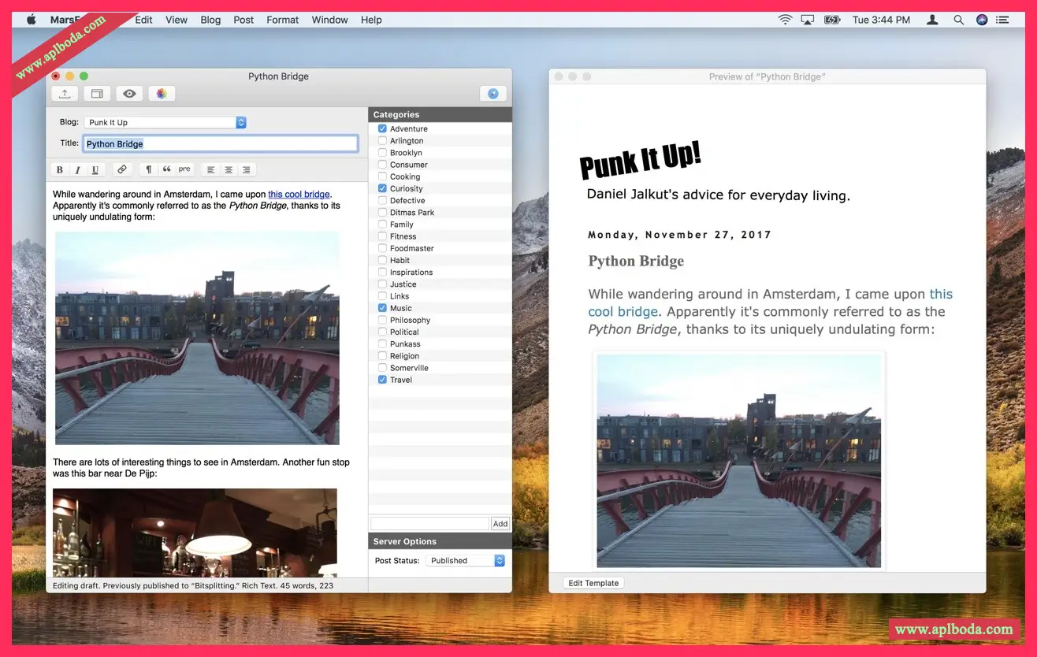Click the eye preview icon
The width and height of the screenshot is (1037, 657).
tap(129, 94)
